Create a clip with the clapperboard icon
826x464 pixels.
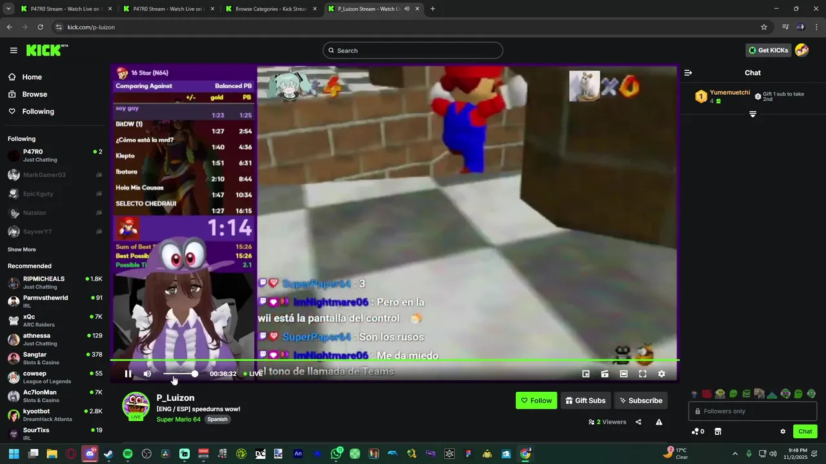click(x=605, y=374)
